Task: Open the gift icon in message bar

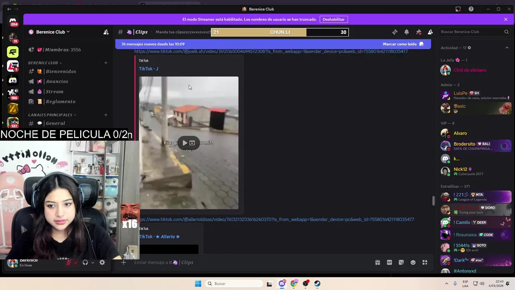Action: pyautogui.click(x=377, y=262)
